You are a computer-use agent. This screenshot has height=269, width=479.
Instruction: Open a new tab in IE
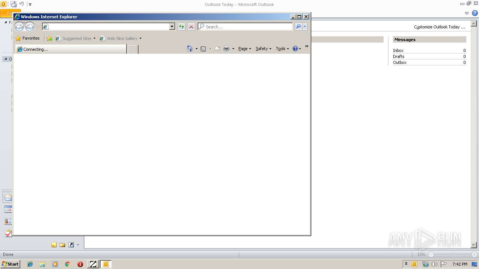133,49
